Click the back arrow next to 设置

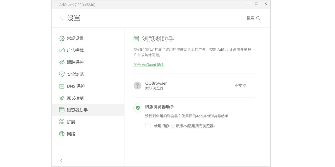(61, 18)
